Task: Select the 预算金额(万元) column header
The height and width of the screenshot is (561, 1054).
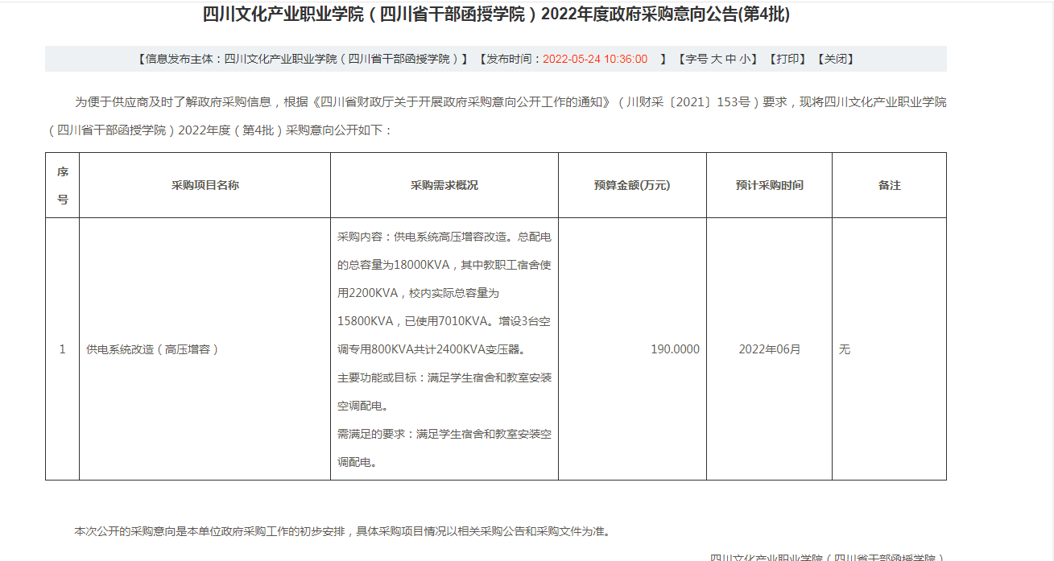Action: (632, 185)
